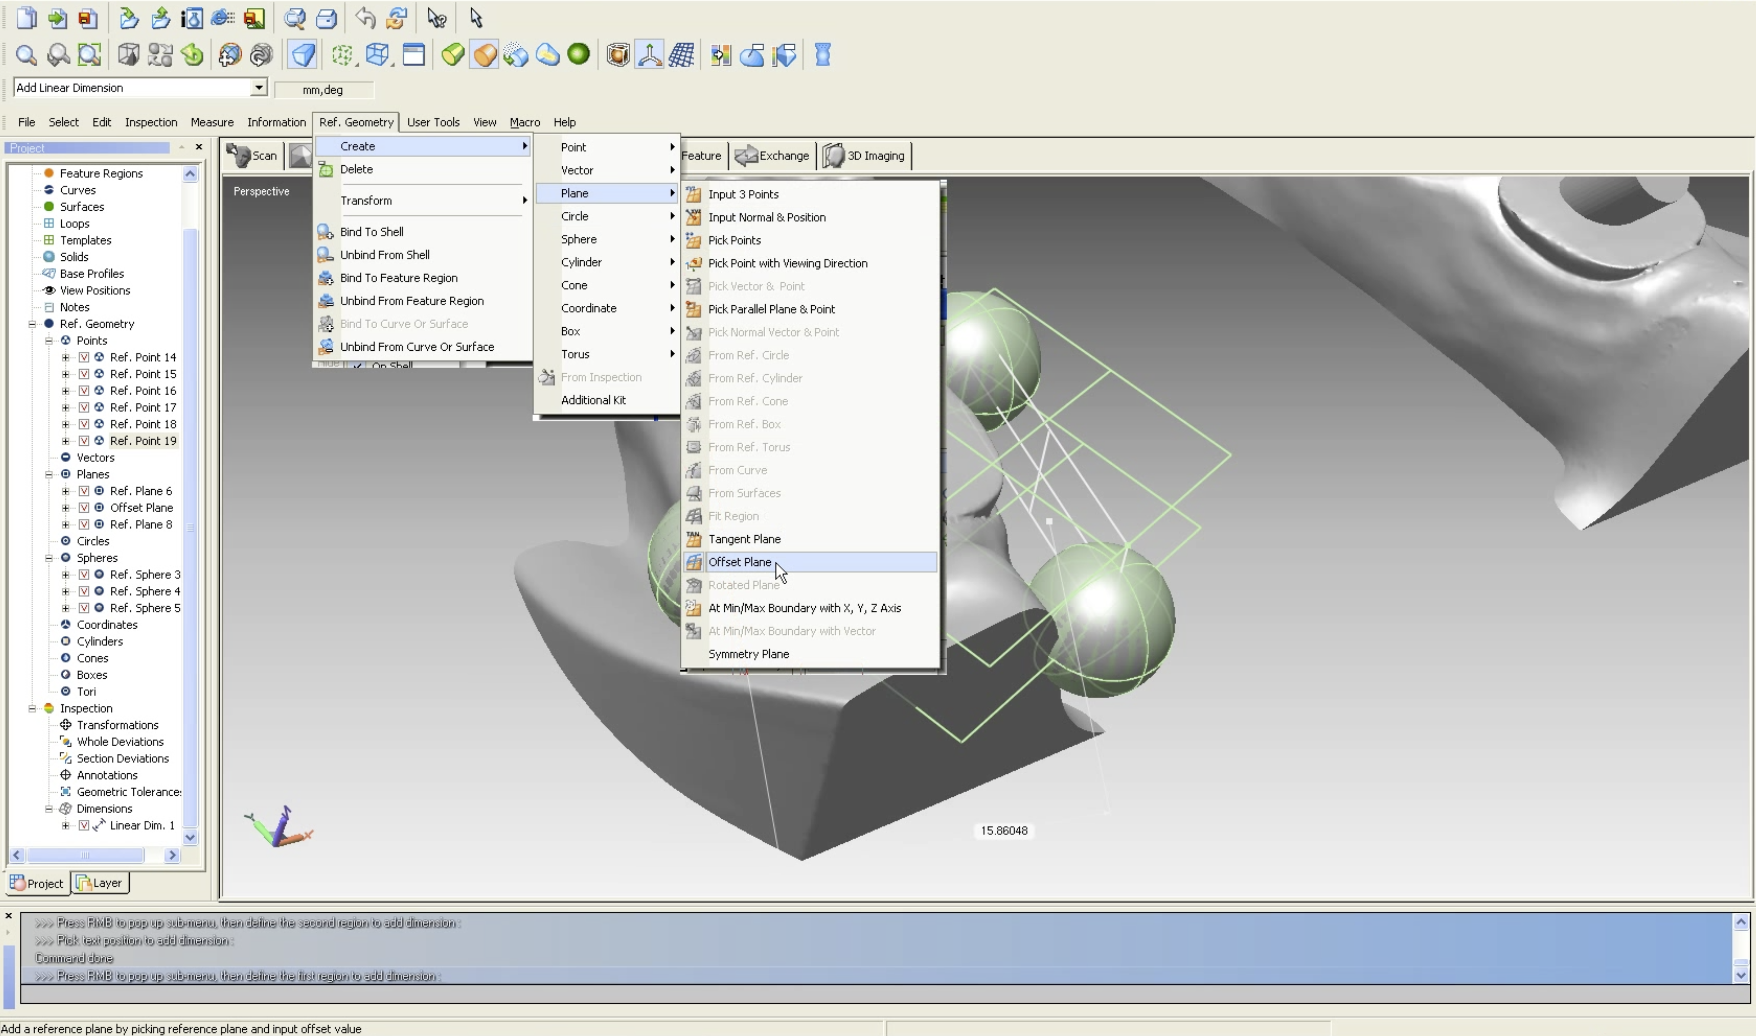Open the 3D Imaging tab
Viewport: 1756px width, 1036px height.
(x=866, y=156)
